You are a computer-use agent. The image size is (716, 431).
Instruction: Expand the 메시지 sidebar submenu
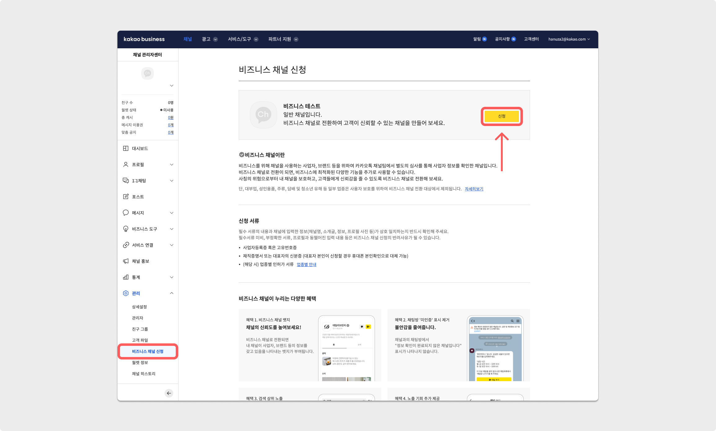[171, 213]
